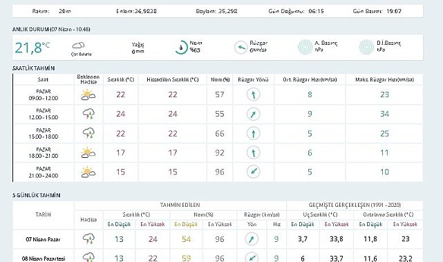443x262 pixels.
Task: Click the storm icon for 07 Nisan Pazar
Action: [88, 239]
